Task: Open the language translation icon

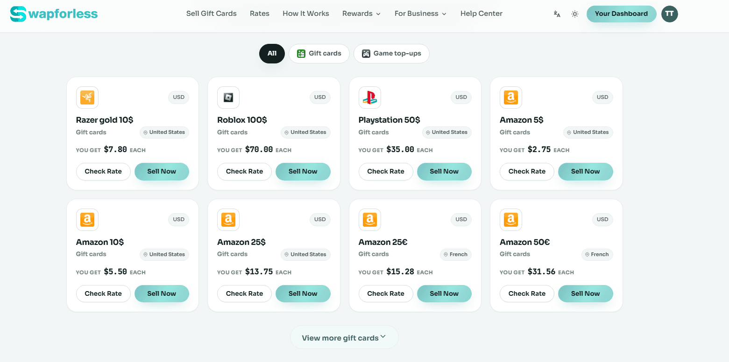Action: (557, 14)
